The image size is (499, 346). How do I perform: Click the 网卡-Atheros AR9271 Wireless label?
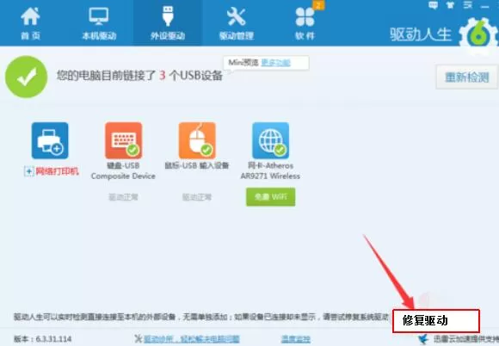click(x=270, y=170)
